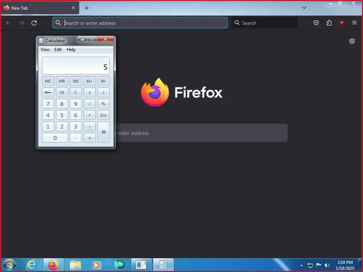Open Action Center flag icon
The height and width of the screenshot is (272, 363).
click(x=319, y=265)
